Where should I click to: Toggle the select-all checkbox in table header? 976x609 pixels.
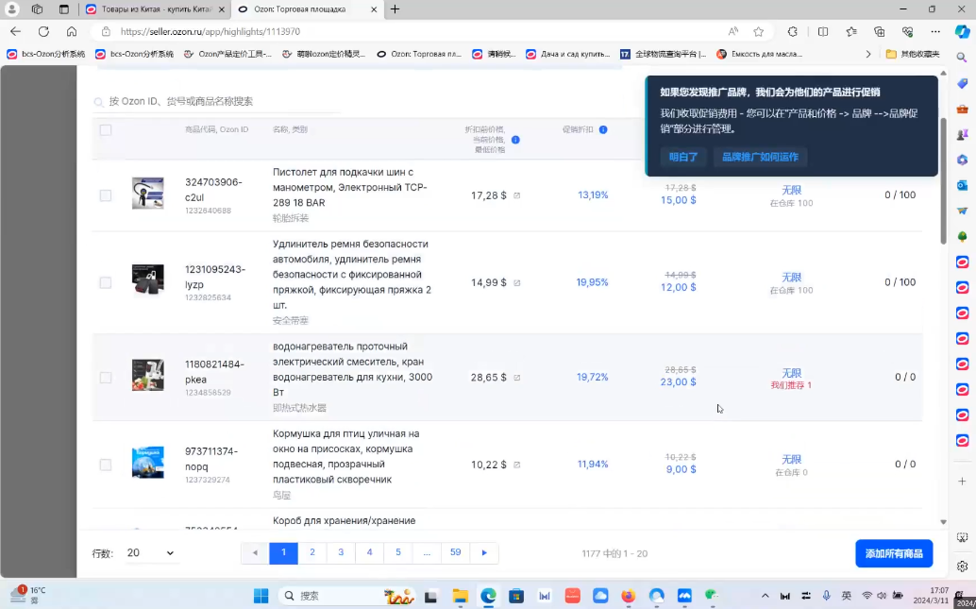tap(106, 130)
